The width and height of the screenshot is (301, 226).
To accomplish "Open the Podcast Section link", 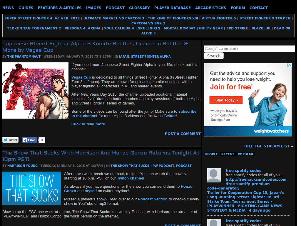I will [153, 199].
